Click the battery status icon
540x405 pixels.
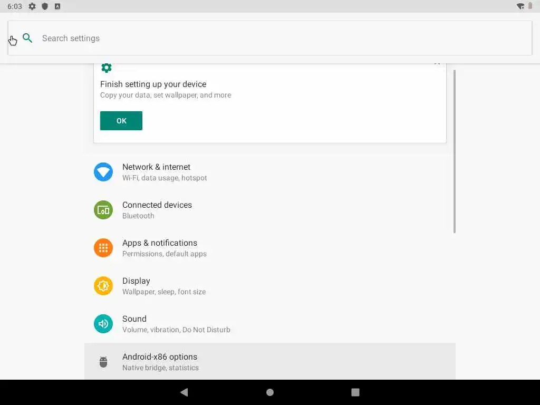pyautogui.click(x=531, y=6)
